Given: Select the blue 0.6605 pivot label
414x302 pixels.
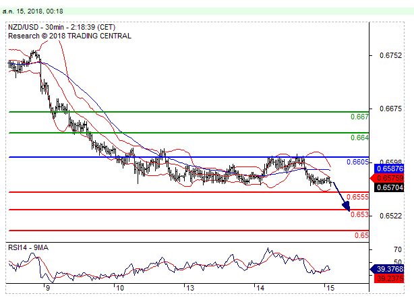Looking at the screenshot, I should pyautogui.click(x=357, y=162).
